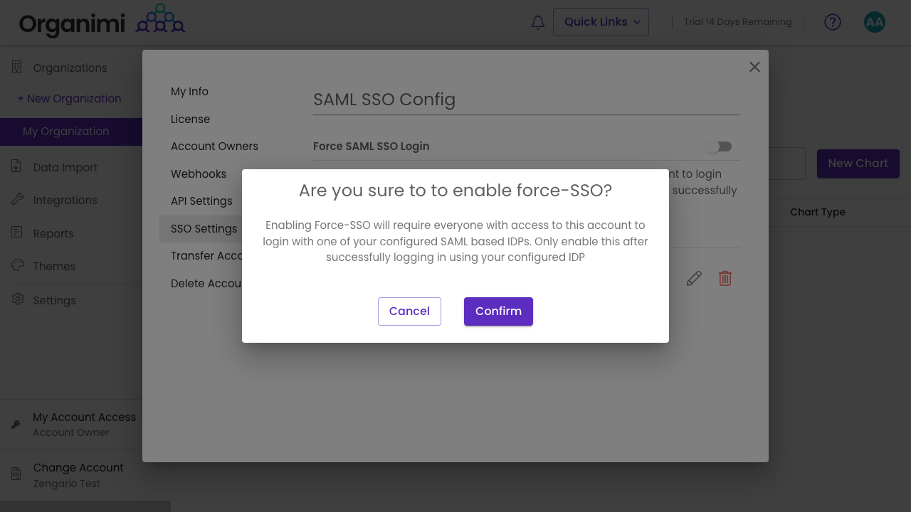Expand the Quick Links dropdown
Image resolution: width=911 pixels, height=512 pixels.
(601, 21)
